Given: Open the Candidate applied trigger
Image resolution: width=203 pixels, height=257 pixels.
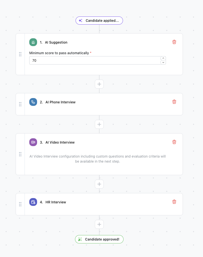Looking at the screenshot, I should [99, 20].
